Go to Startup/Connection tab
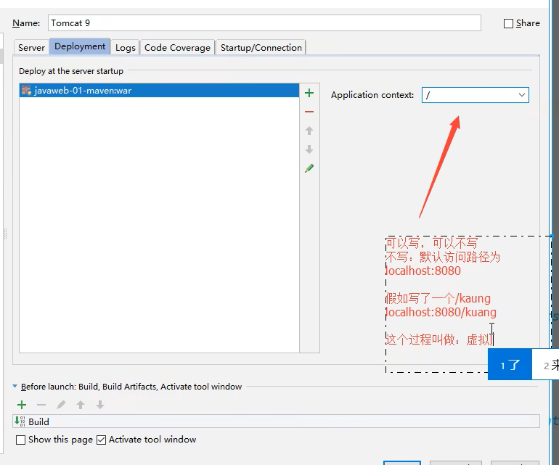Screen dimensions: 559x465 261,47
